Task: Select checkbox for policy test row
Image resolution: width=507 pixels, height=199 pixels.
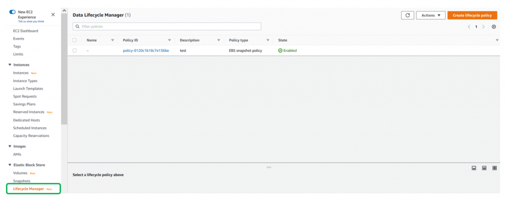Action: pos(75,50)
